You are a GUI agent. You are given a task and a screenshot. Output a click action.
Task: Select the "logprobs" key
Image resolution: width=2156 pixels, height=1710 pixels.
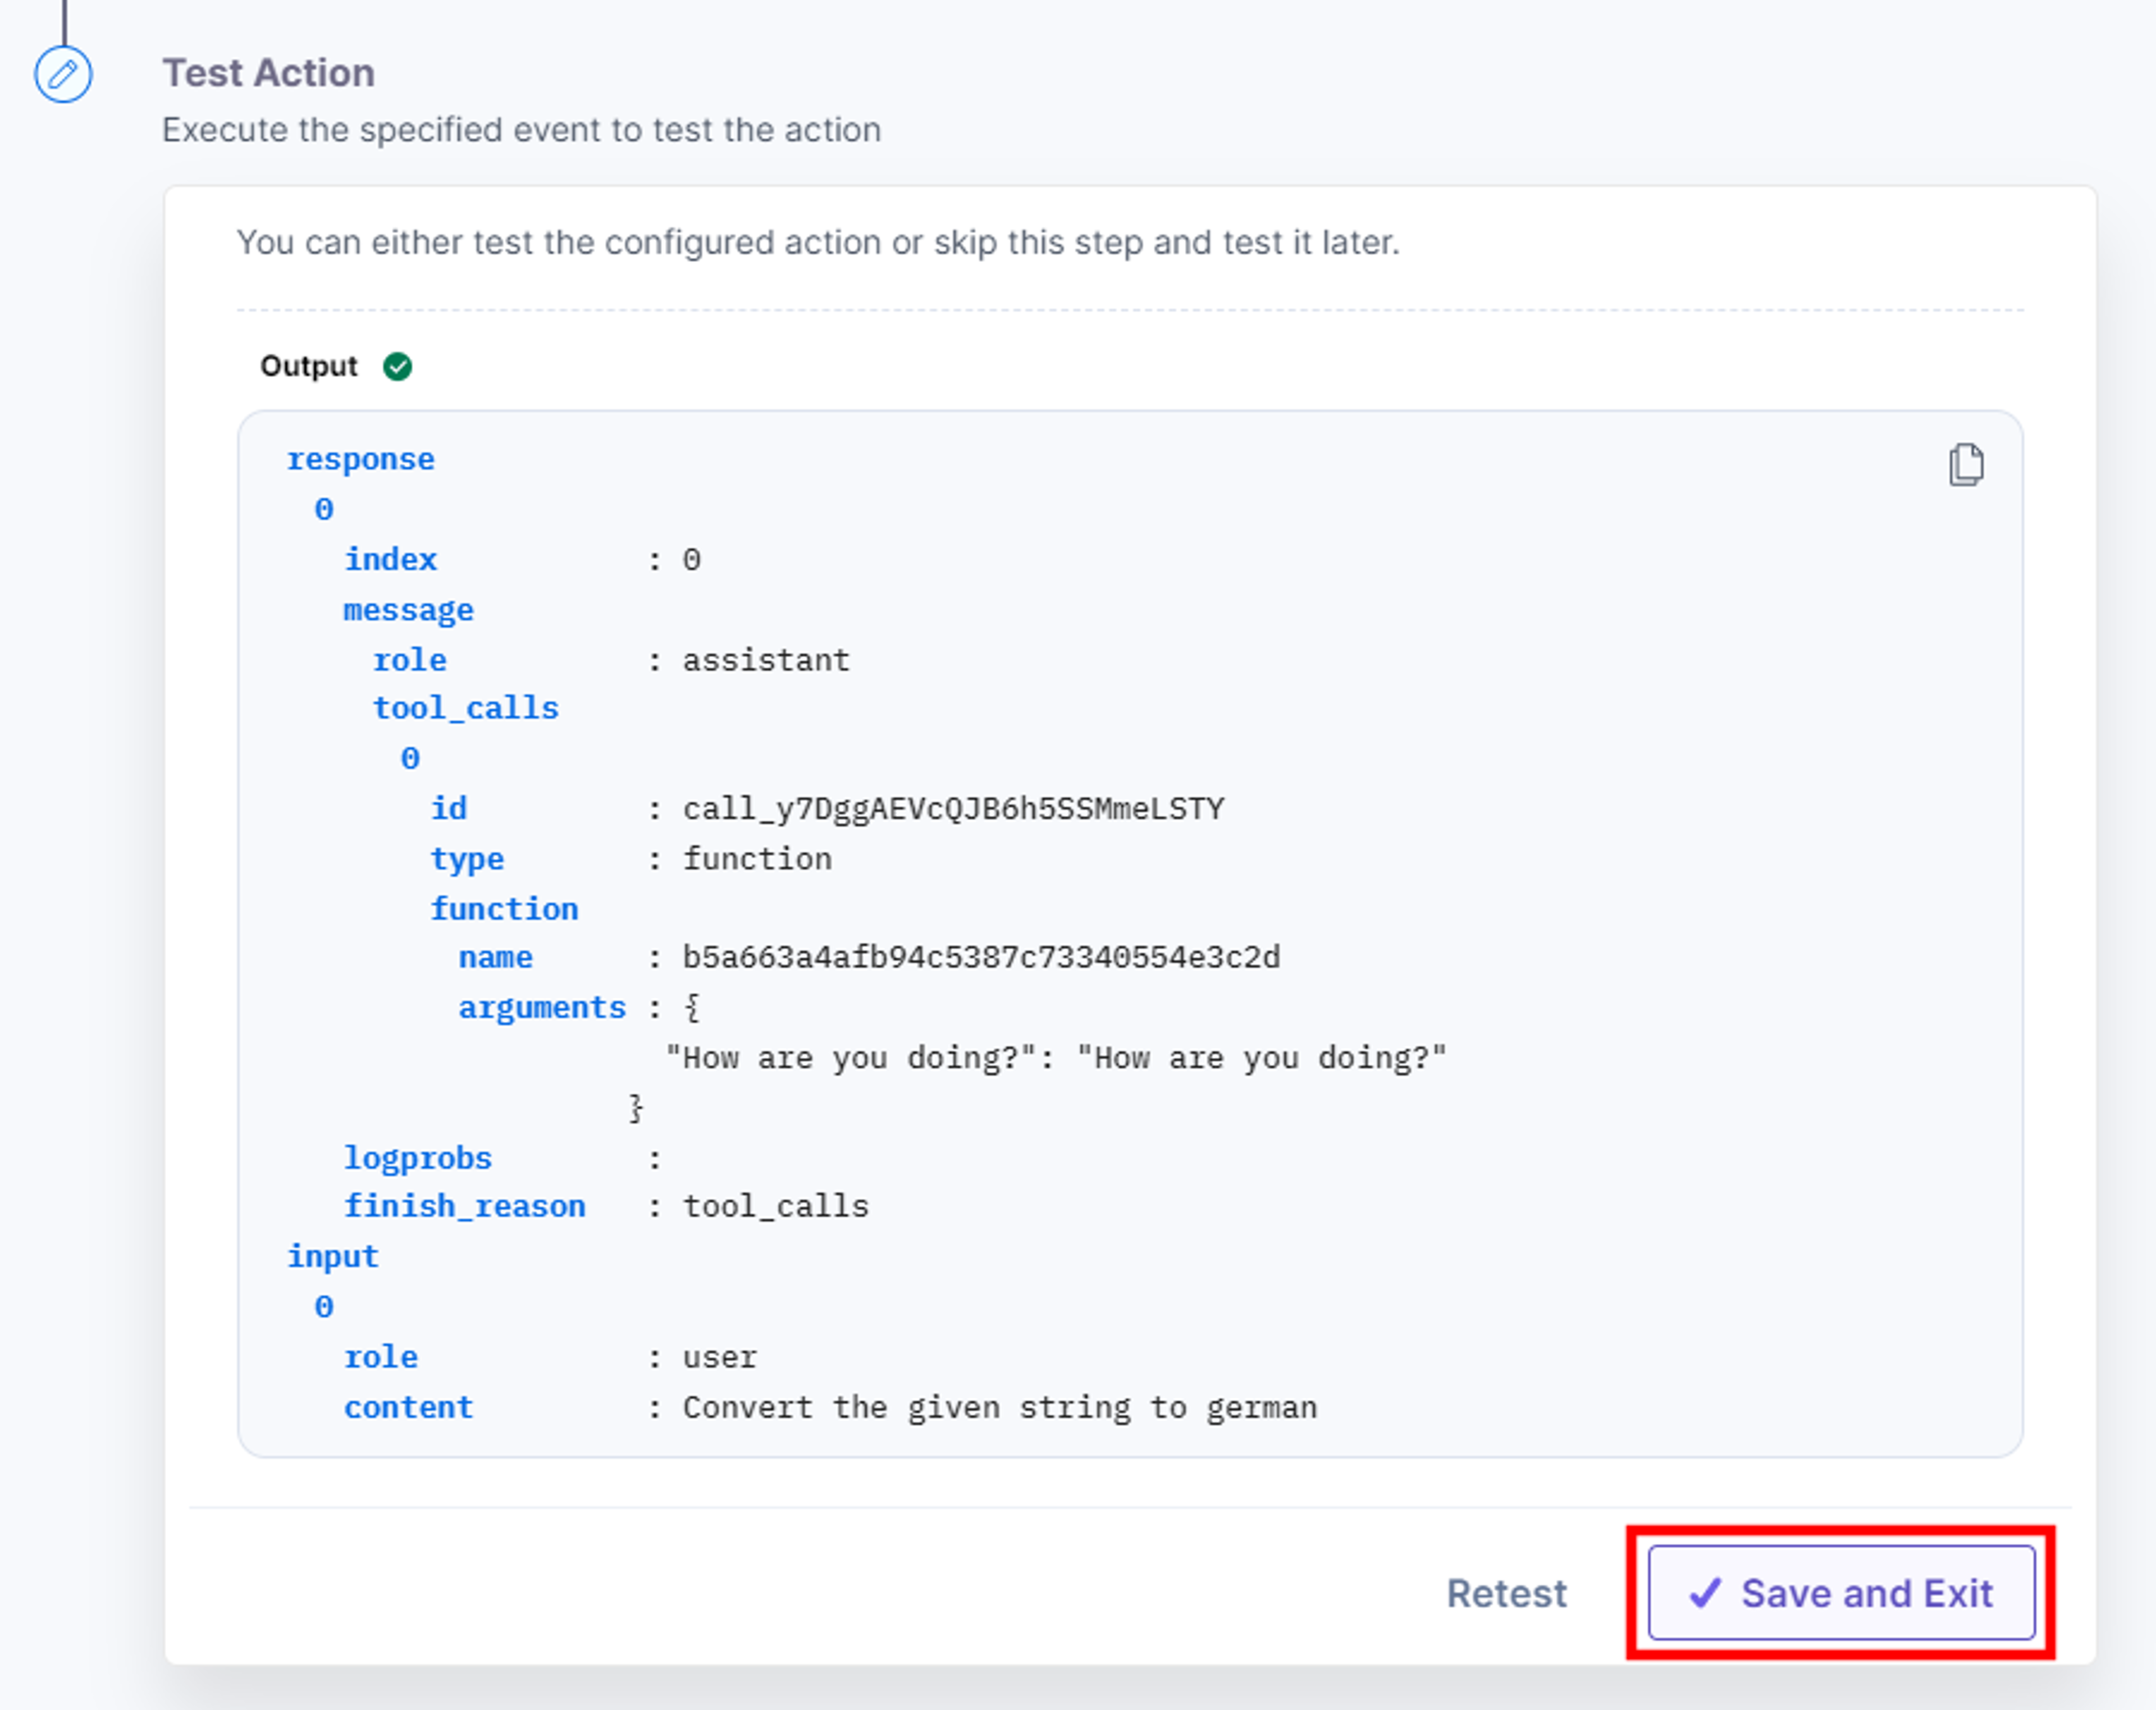pyautogui.click(x=418, y=1158)
